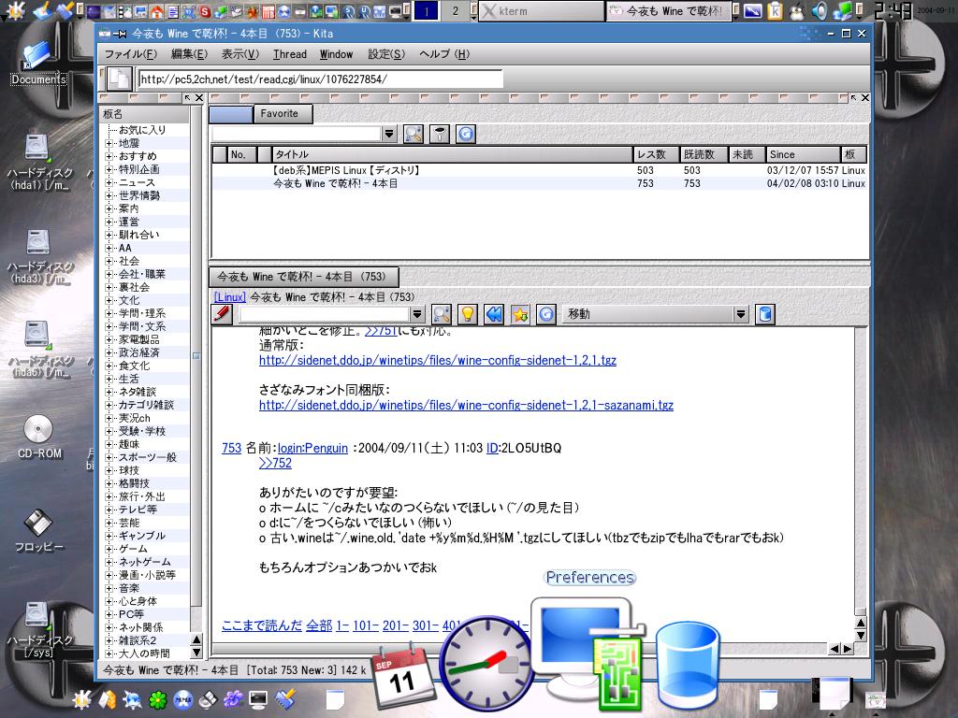Click the document icon left of the URL field

click(120, 79)
